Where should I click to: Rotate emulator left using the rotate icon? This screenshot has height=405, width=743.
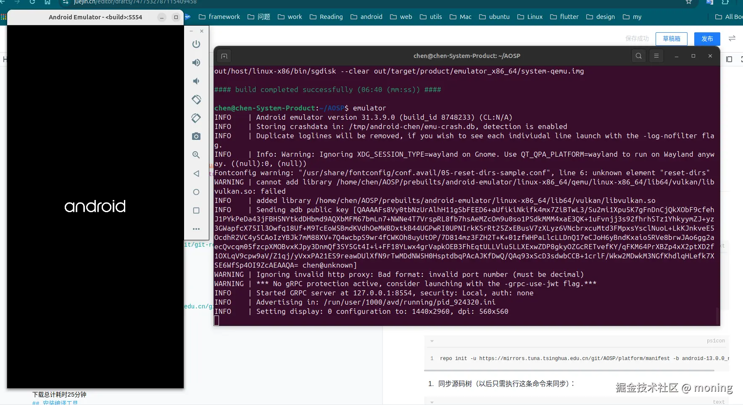196,100
